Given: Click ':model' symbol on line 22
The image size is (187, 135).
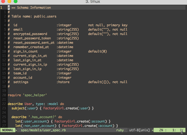Looking at the screenshot, I should (x=53, y=104).
